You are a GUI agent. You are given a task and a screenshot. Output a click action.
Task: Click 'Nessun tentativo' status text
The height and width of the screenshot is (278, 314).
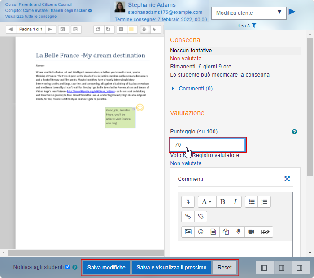pyautogui.click(x=191, y=51)
